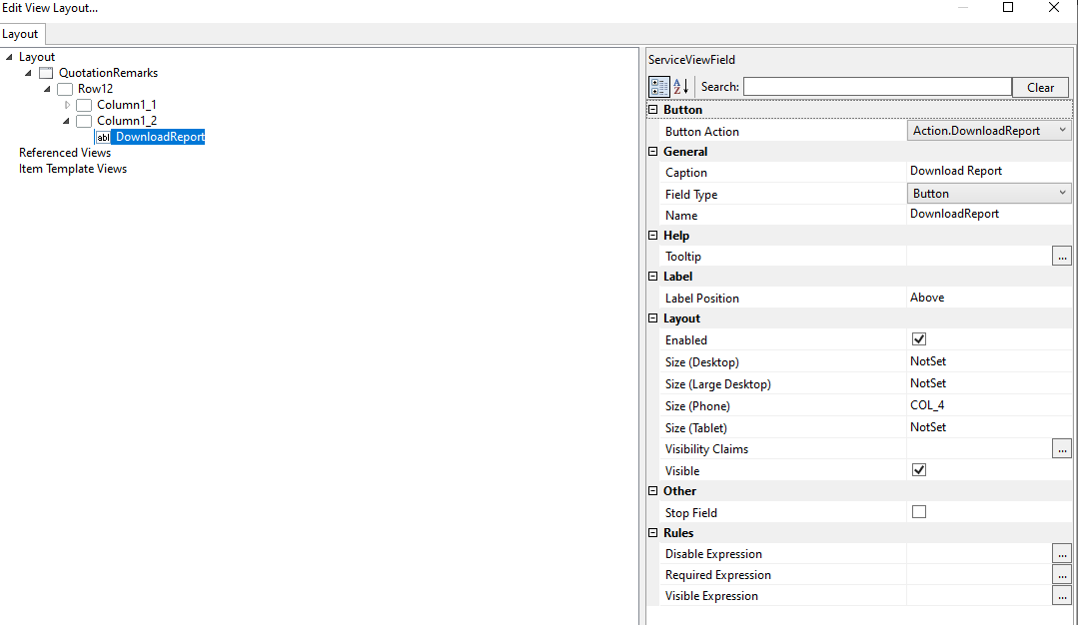Click the Size (Phone) COL_4 value
1078x625 pixels.
tap(927, 405)
